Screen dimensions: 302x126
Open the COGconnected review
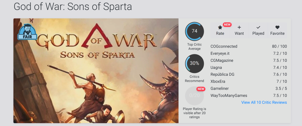pos(224,46)
